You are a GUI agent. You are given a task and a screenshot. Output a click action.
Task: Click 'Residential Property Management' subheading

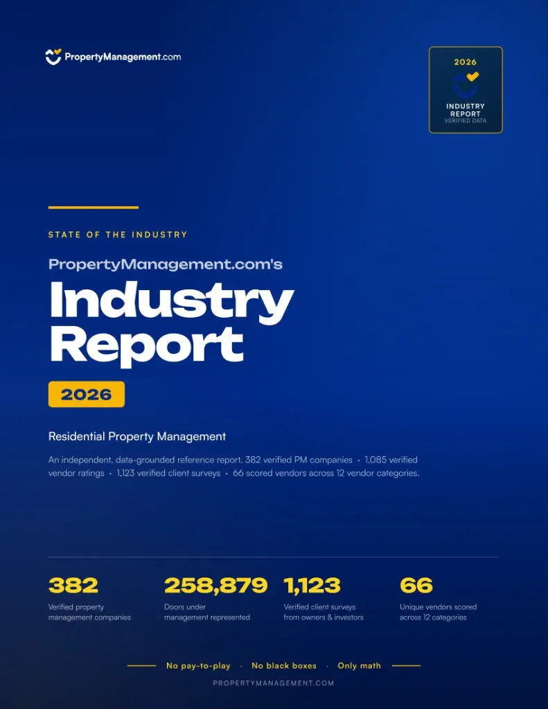tap(137, 436)
